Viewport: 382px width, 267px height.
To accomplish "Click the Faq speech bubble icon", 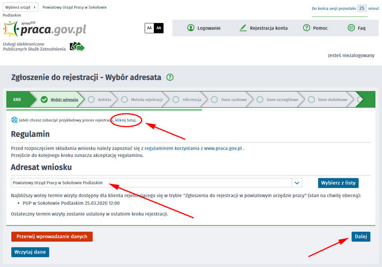I will tap(351, 27).
